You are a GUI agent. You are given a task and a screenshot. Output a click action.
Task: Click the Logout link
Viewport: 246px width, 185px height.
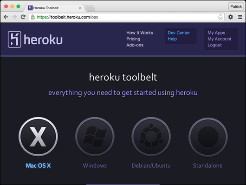[214, 45]
